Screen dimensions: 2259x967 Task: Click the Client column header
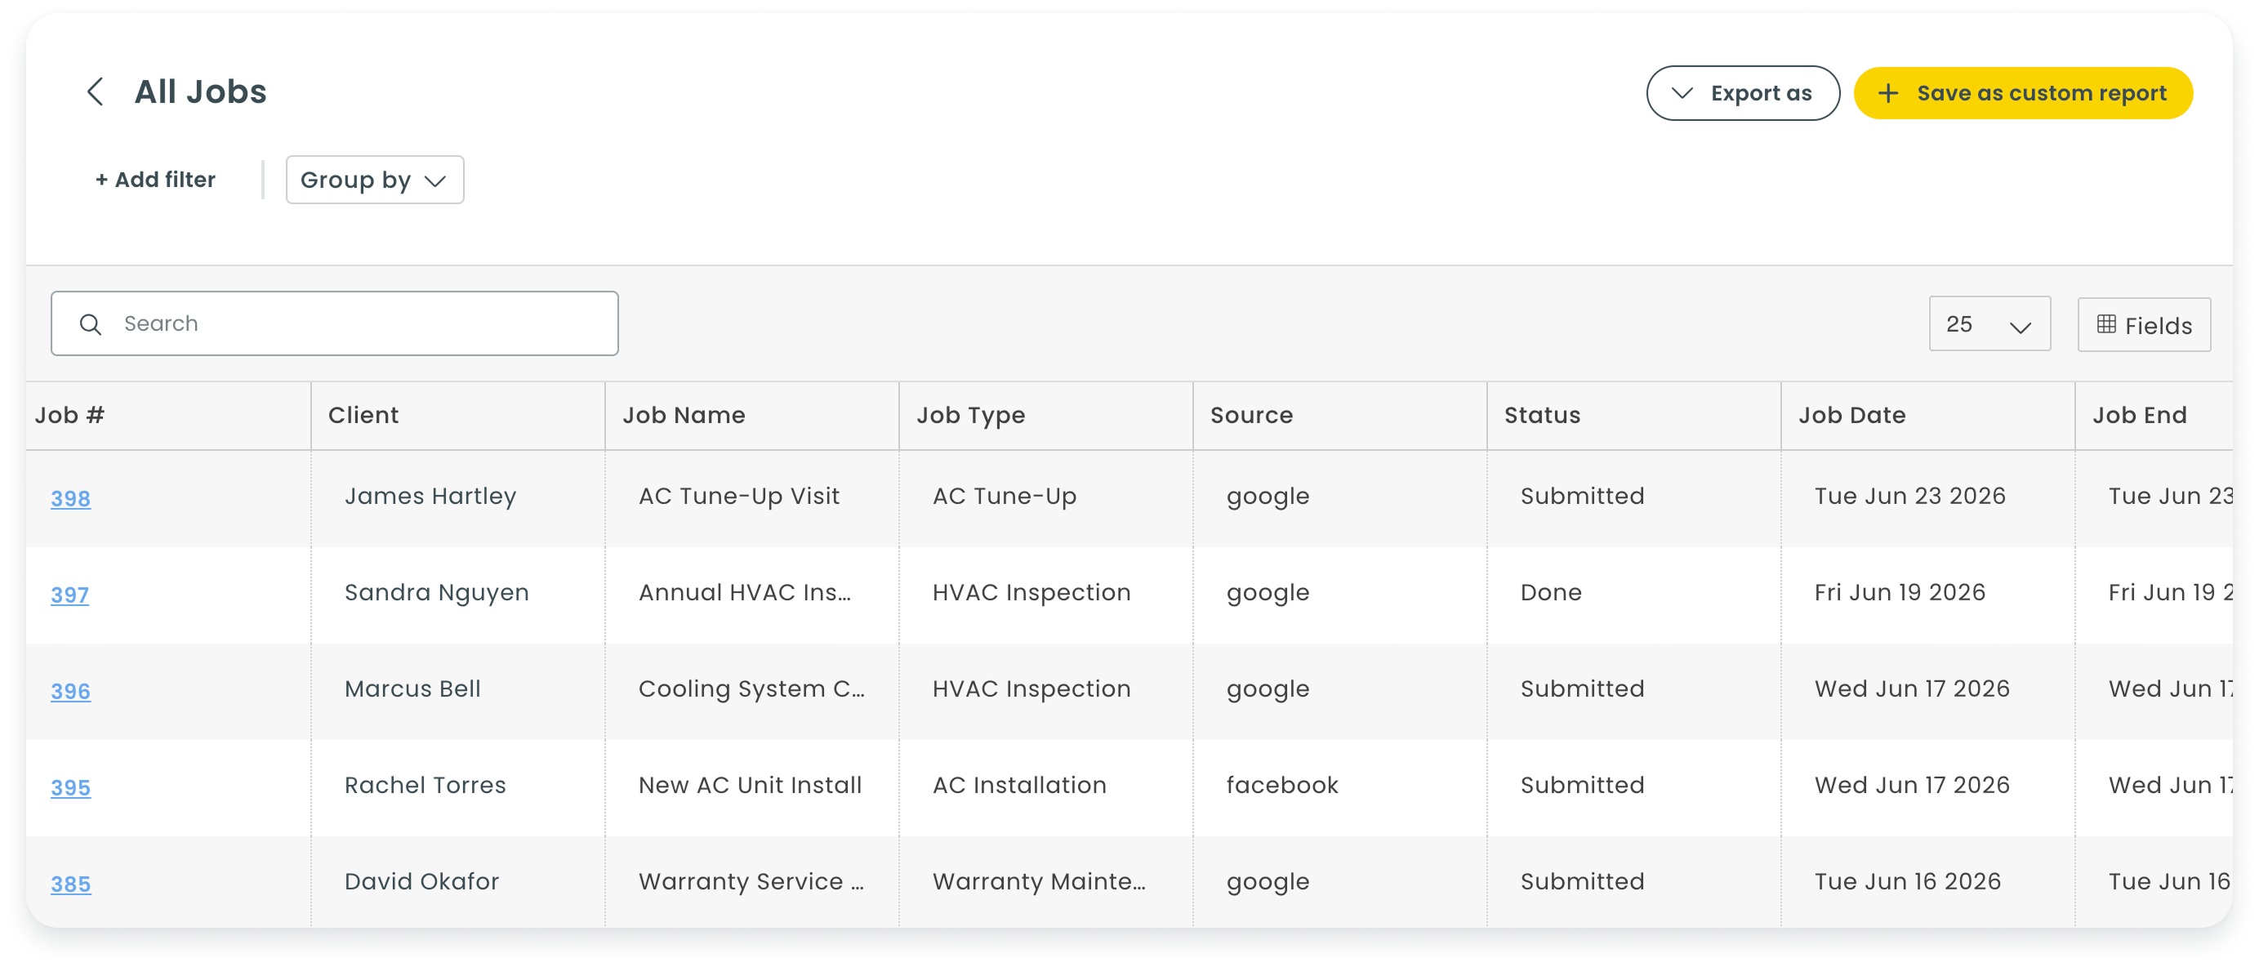pos(363,416)
